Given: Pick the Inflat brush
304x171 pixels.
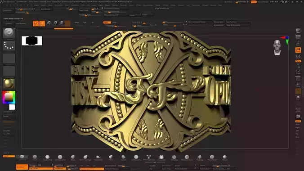Looking at the screenshot, I should (111, 157).
